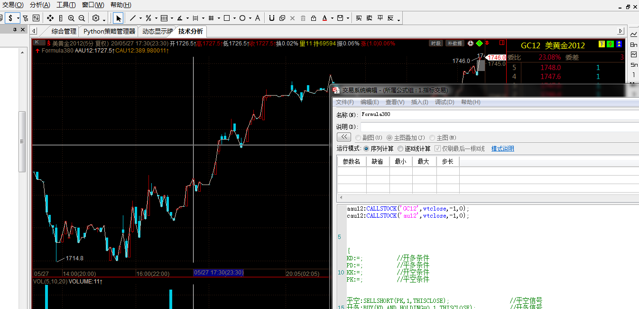Select the arrow pointer tool
This screenshot has width=639, height=309.
(119, 18)
